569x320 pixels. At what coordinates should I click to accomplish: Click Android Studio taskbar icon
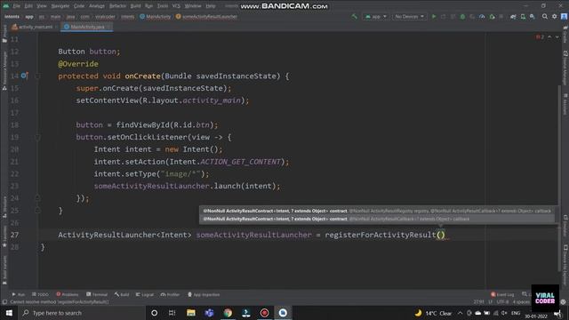tap(283, 313)
